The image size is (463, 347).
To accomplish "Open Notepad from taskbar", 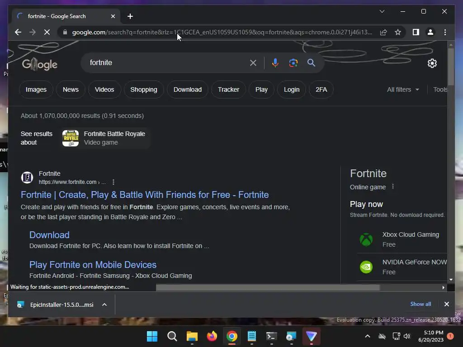I will (251, 336).
